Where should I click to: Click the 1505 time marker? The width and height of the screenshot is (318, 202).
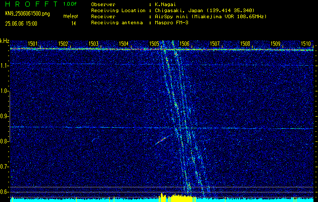[x=154, y=43]
